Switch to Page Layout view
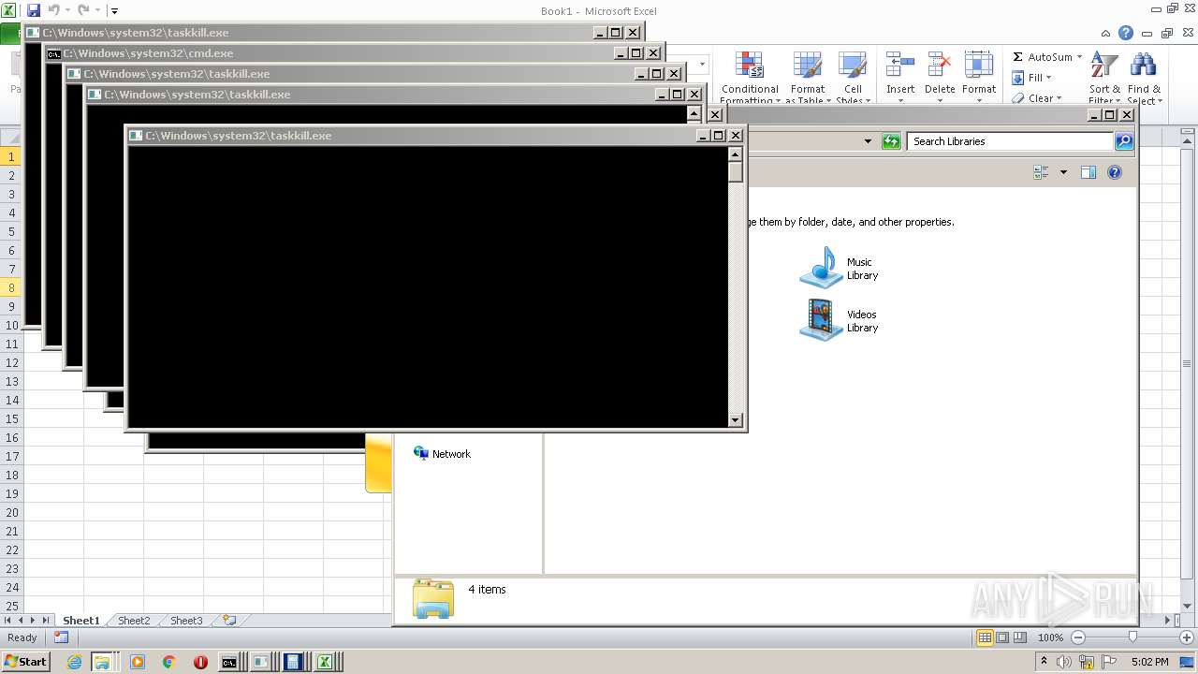This screenshot has height=674, width=1198. tap(1002, 637)
